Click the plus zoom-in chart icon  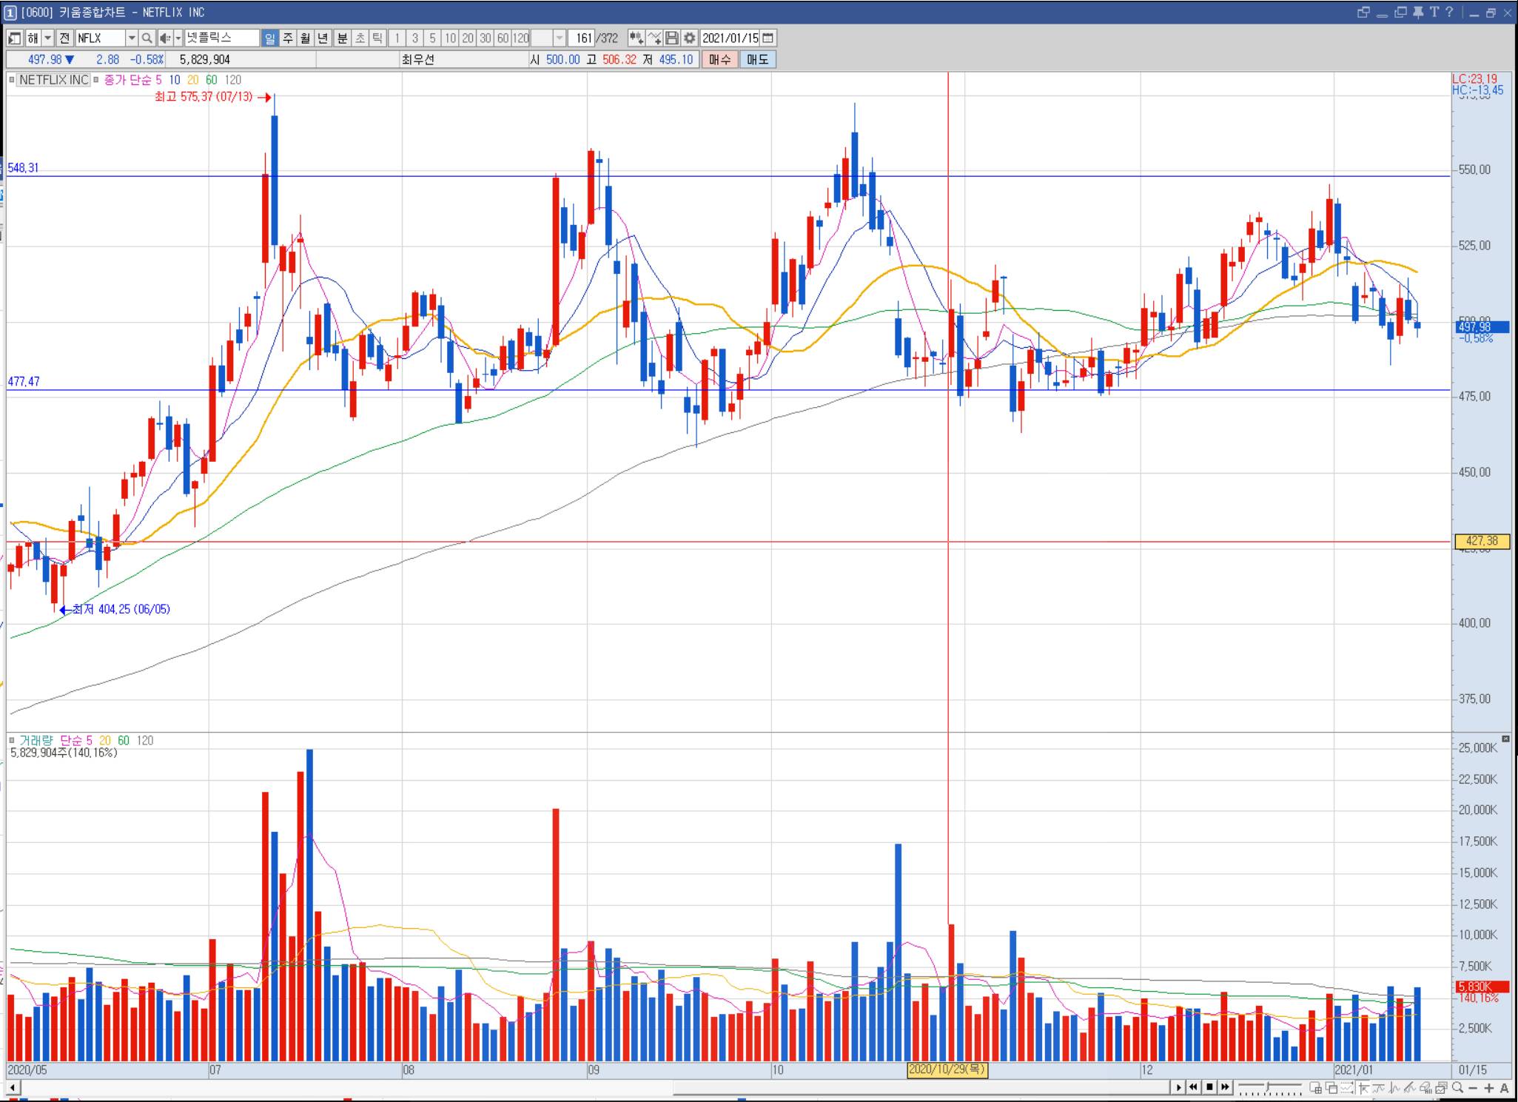[1488, 1087]
